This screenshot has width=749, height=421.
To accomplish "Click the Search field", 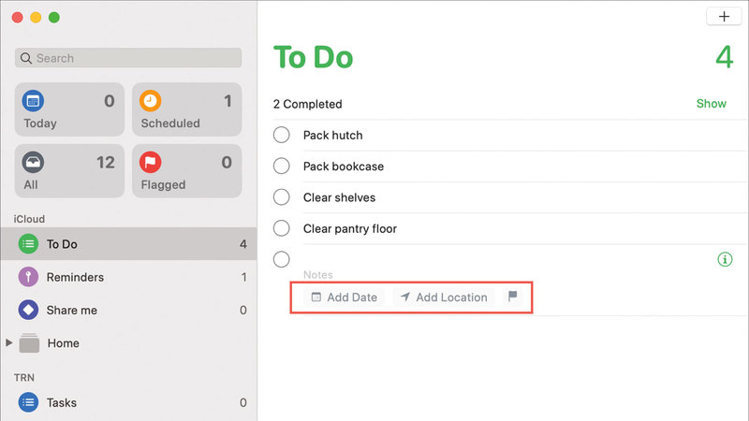I will tap(128, 58).
